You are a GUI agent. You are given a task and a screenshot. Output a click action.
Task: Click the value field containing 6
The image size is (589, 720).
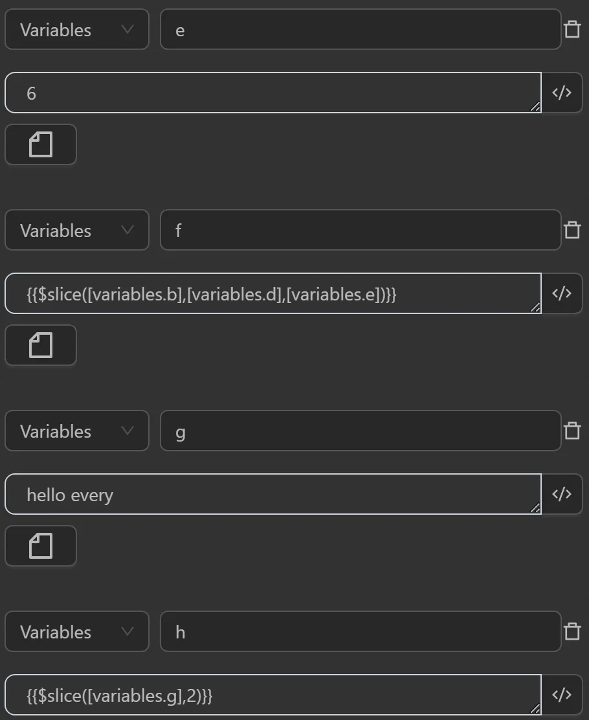pos(272,93)
